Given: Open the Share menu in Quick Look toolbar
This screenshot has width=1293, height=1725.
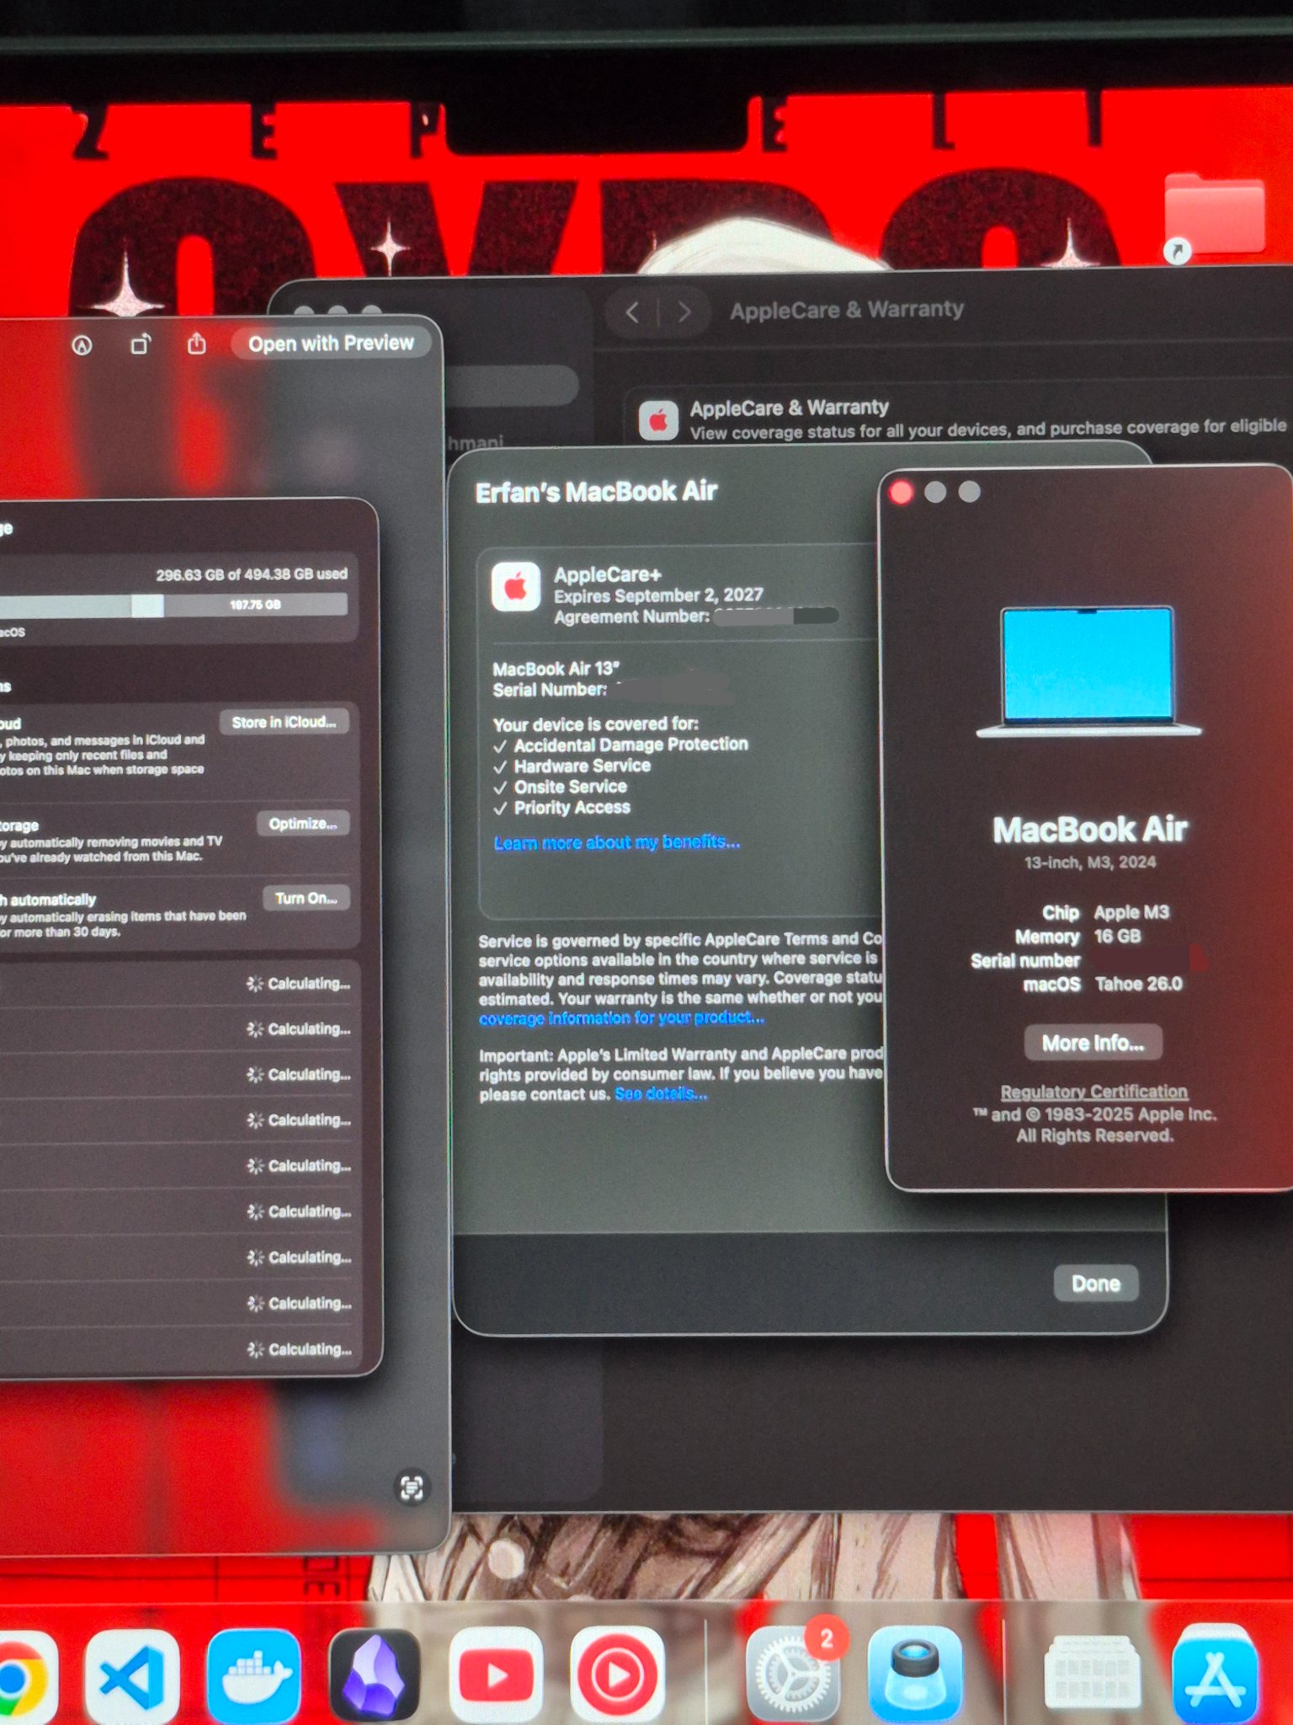Looking at the screenshot, I should point(196,344).
